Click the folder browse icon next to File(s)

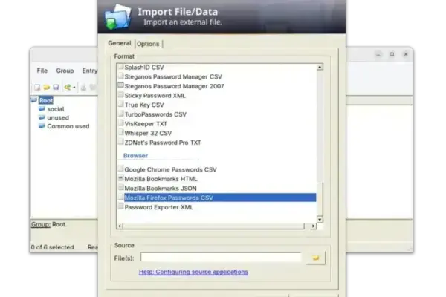coord(316,258)
